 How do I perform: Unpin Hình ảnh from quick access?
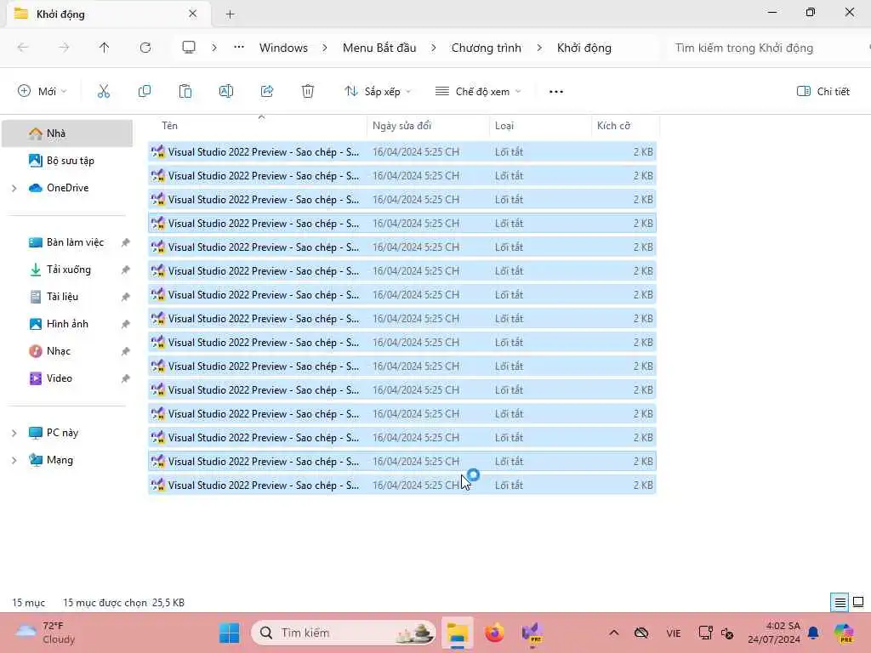[126, 324]
